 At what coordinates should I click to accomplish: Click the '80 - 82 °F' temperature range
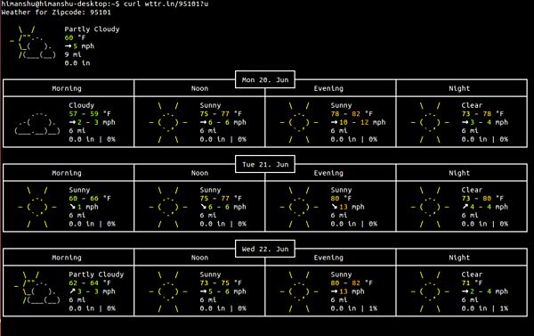tap(352, 283)
